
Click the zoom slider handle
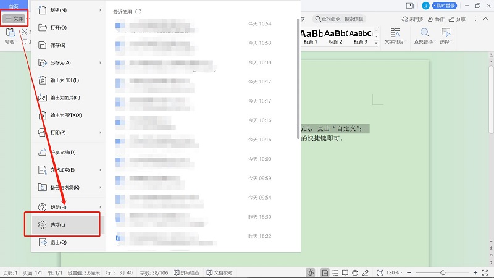(x=443, y=272)
